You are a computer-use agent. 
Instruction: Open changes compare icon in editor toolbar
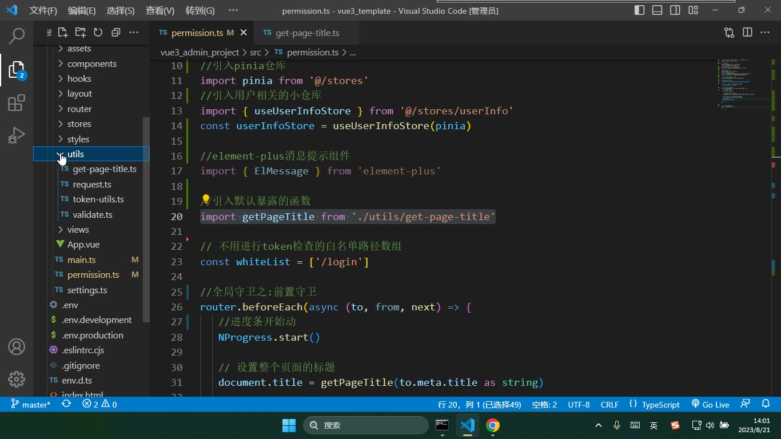(729, 33)
